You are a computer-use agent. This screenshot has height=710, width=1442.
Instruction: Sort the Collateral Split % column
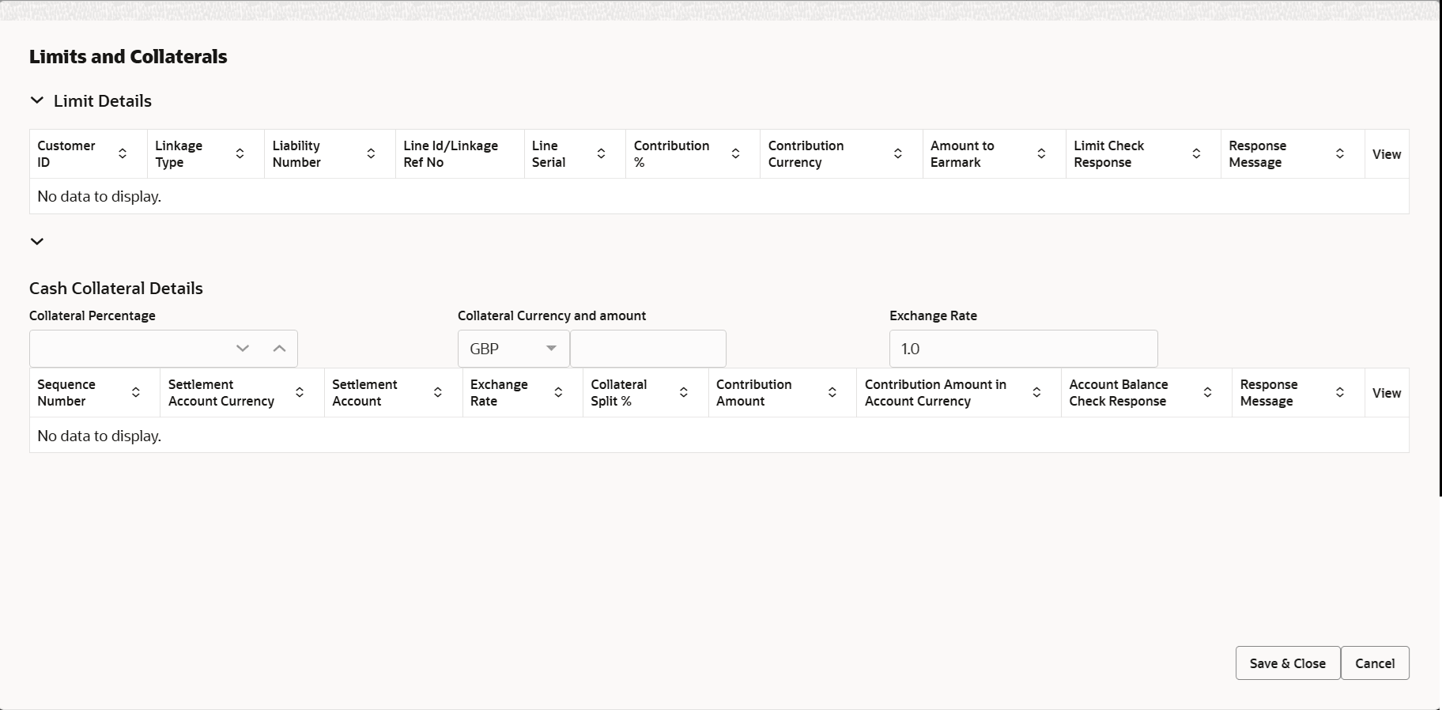coord(683,393)
